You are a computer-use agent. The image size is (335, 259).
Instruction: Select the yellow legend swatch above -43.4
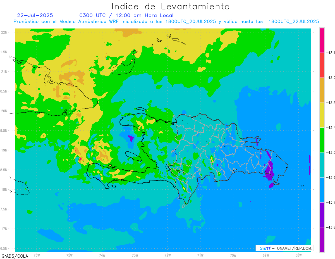click(x=322, y=115)
